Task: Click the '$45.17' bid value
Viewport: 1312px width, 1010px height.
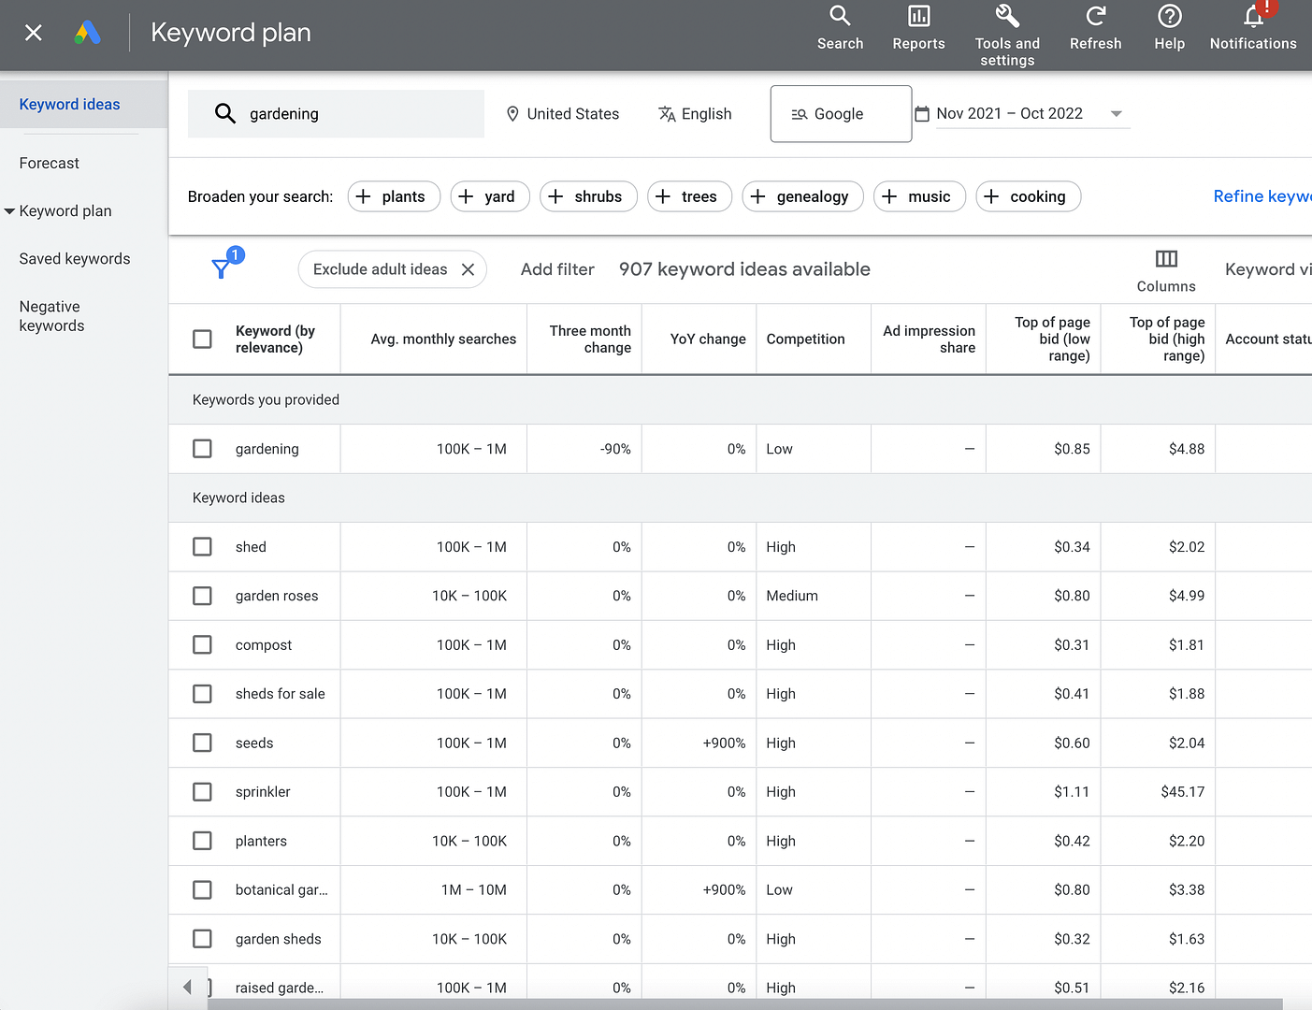Action: tap(1182, 792)
